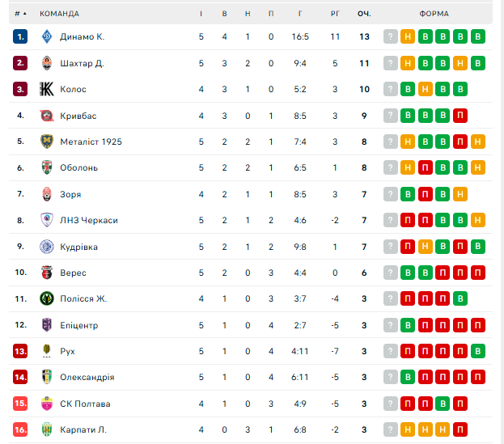Viewport: 504px width, 444px height.
Task: Open the ЛНЗ Черкаси team link
Action: tap(88, 221)
